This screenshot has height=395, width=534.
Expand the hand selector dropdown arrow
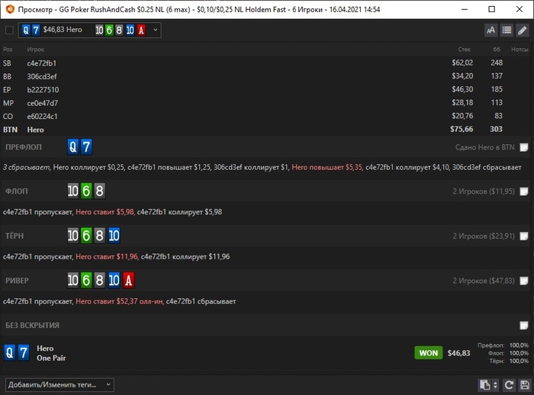click(x=156, y=30)
